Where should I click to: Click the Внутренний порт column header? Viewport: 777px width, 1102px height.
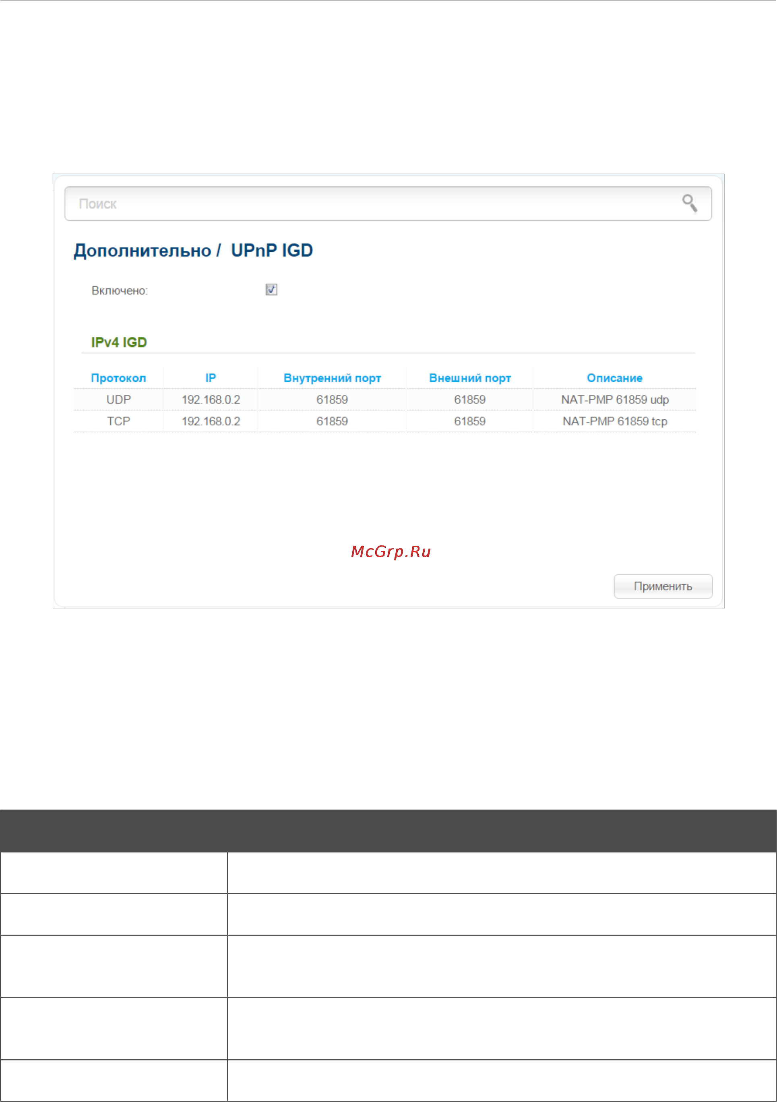point(332,378)
